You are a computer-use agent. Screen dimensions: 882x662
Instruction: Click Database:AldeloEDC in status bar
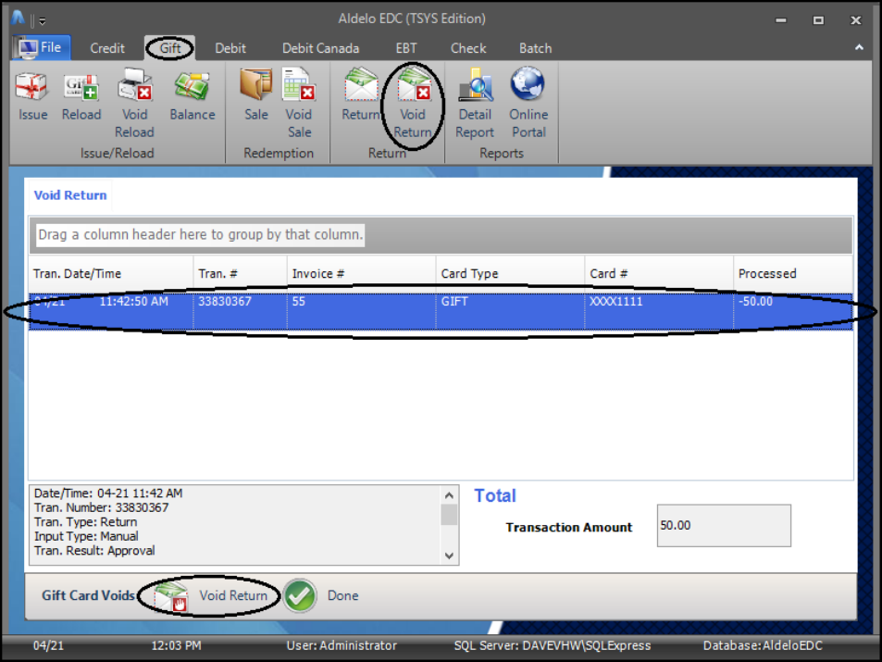click(x=763, y=645)
